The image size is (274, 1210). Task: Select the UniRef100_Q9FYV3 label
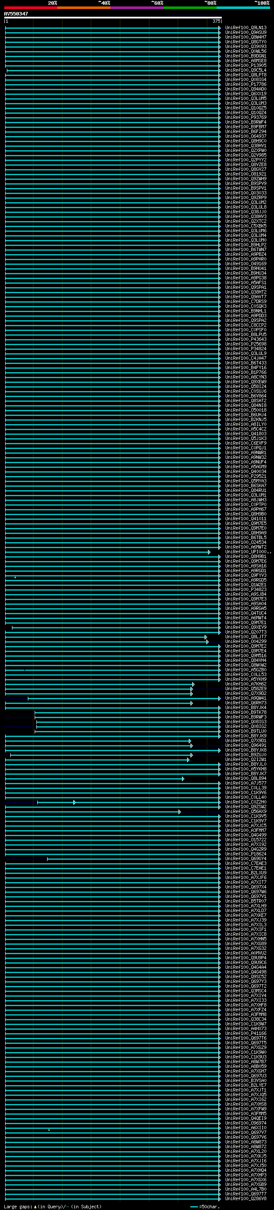(245, 576)
